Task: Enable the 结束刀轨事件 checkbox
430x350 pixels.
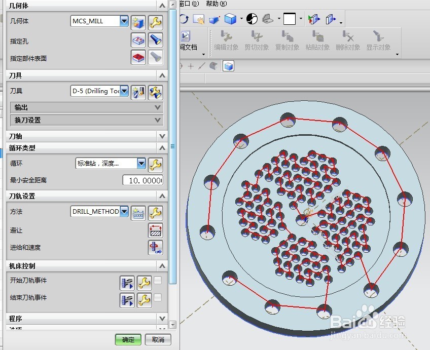Action: [158, 297]
